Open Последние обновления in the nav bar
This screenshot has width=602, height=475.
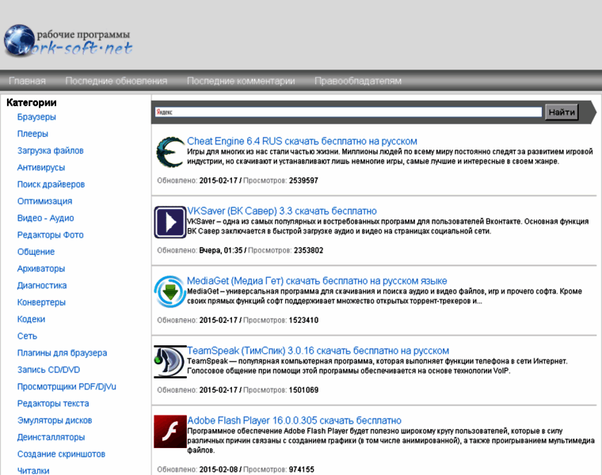point(116,81)
